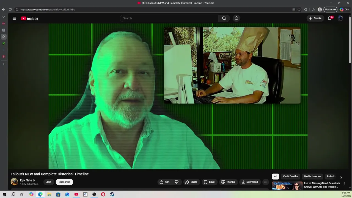This screenshot has height=198, width=352.
Task: Start voice search with microphone icon
Action: [236, 18]
